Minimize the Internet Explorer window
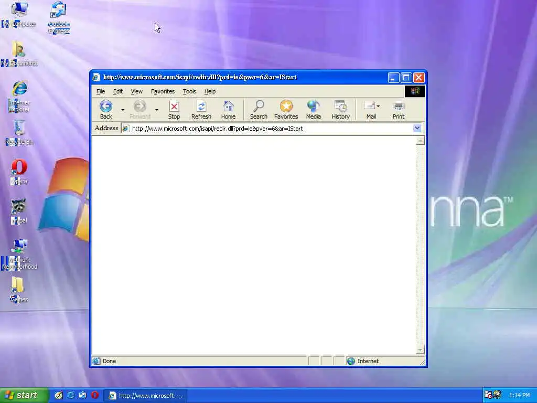 click(x=393, y=78)
